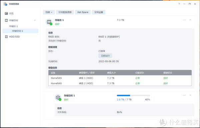Maximize the Storage Manager window
Screen dimensions: 200x128
pyautogui.click(x=190, y=4)
